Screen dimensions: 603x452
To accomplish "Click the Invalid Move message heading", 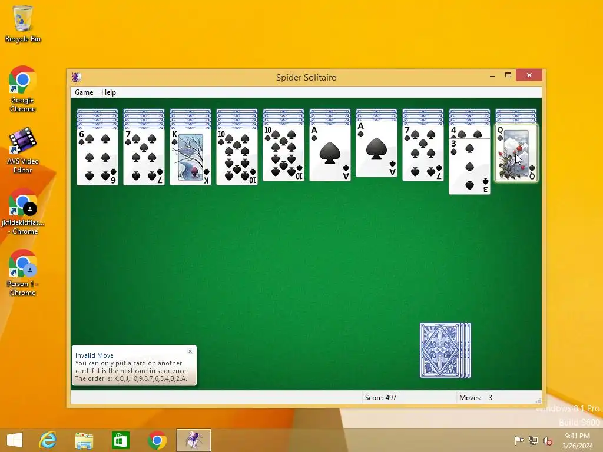I will click(x=94, y=355).
